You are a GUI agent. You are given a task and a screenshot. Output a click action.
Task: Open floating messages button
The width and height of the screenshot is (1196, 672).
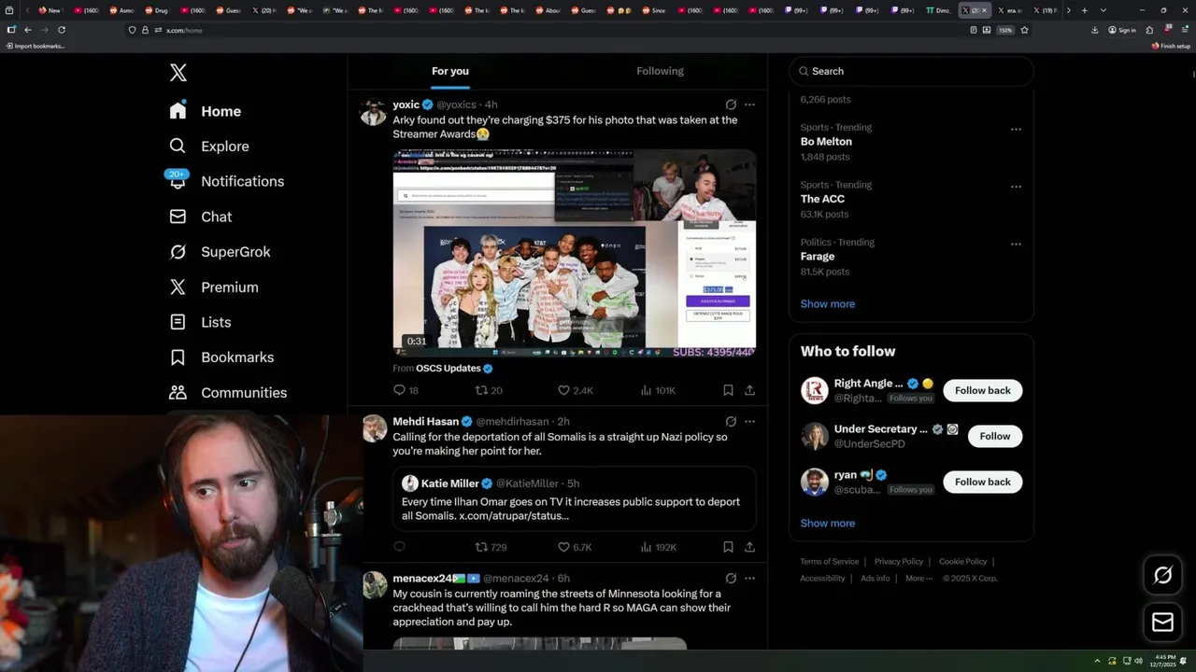point(1162,622)
